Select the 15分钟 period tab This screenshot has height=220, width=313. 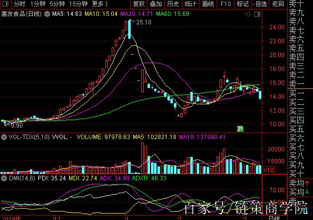[x=78, y=4]
